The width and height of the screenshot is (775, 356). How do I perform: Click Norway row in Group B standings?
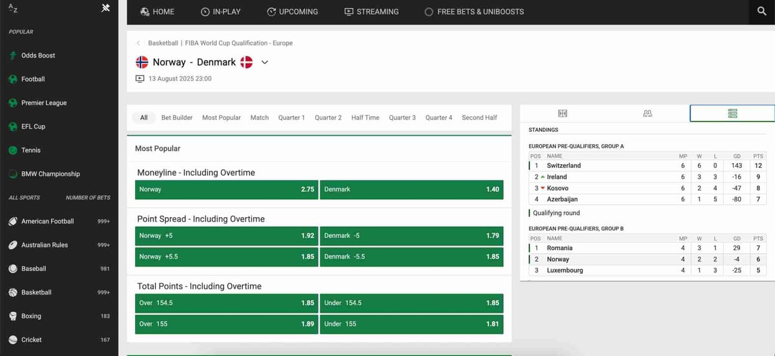[x=647, y=259]
